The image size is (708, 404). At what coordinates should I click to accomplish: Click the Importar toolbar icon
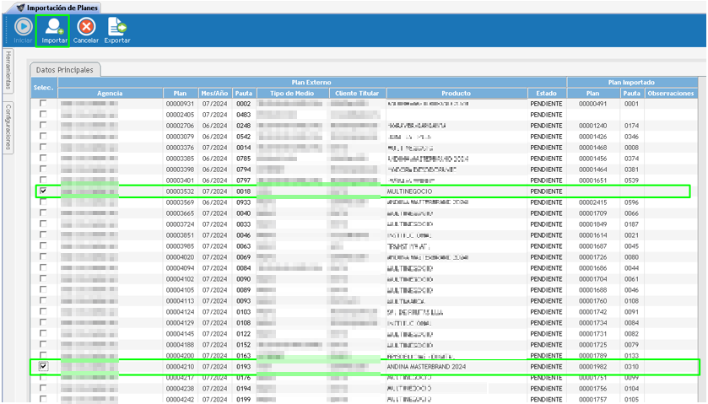pyautogui.click(x=54, y=28)
